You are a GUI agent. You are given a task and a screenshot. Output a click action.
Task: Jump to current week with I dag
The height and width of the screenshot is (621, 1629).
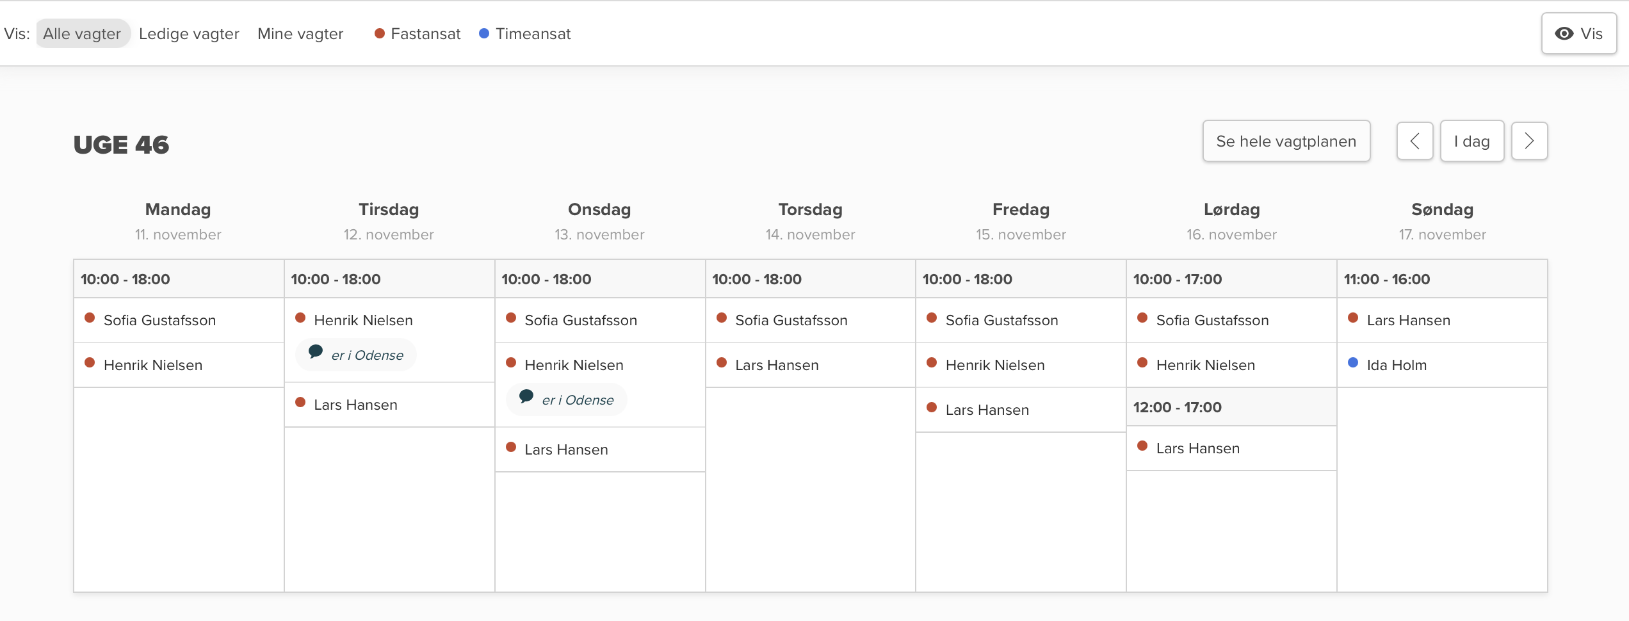coord(1471,141)
